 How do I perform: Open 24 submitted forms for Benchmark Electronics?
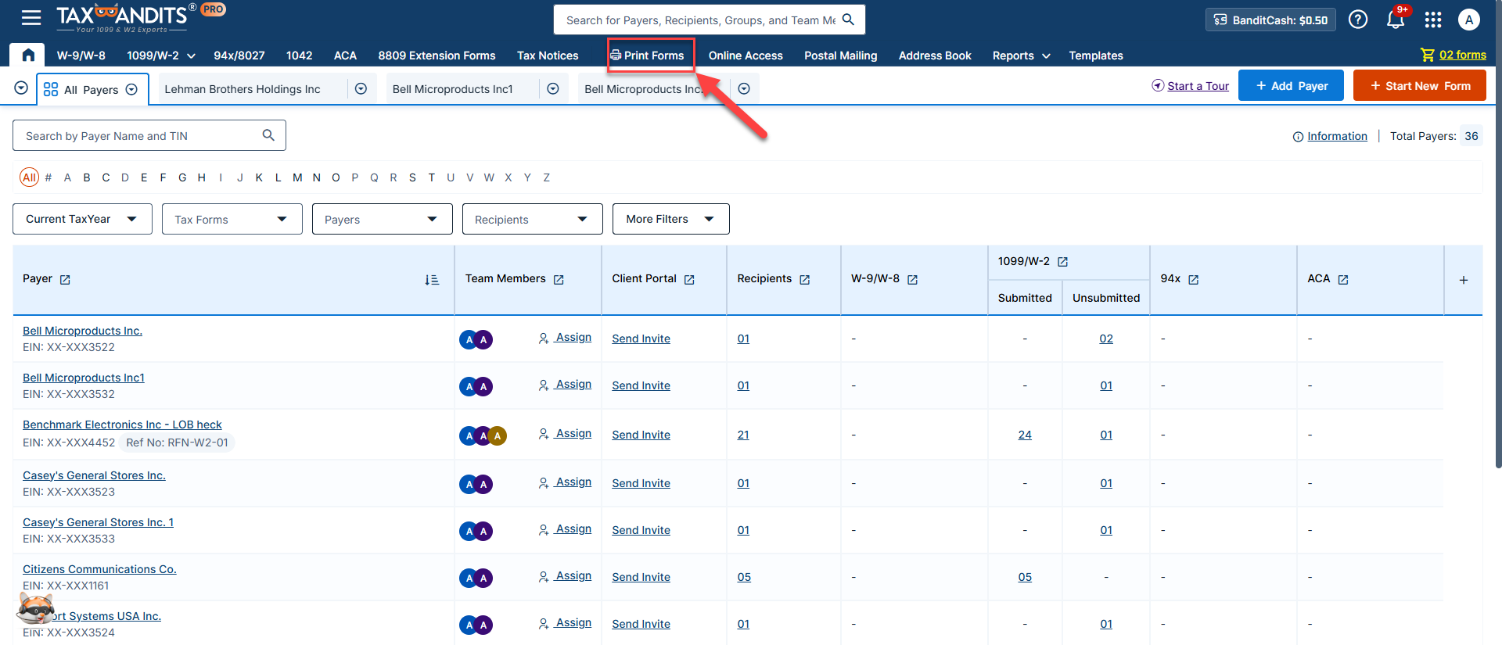(1025, 435)
